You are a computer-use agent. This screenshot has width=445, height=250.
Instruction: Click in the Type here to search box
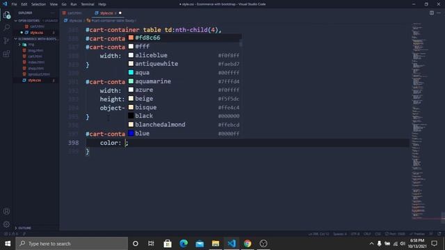pyautogui.click(x=72, y=244)
